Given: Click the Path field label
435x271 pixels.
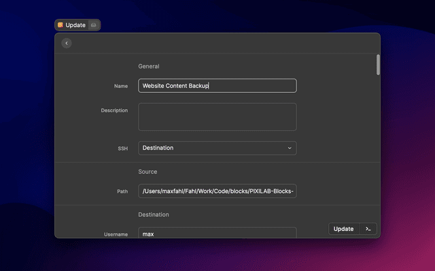Looking at the screenshot, I should (122, 192).
